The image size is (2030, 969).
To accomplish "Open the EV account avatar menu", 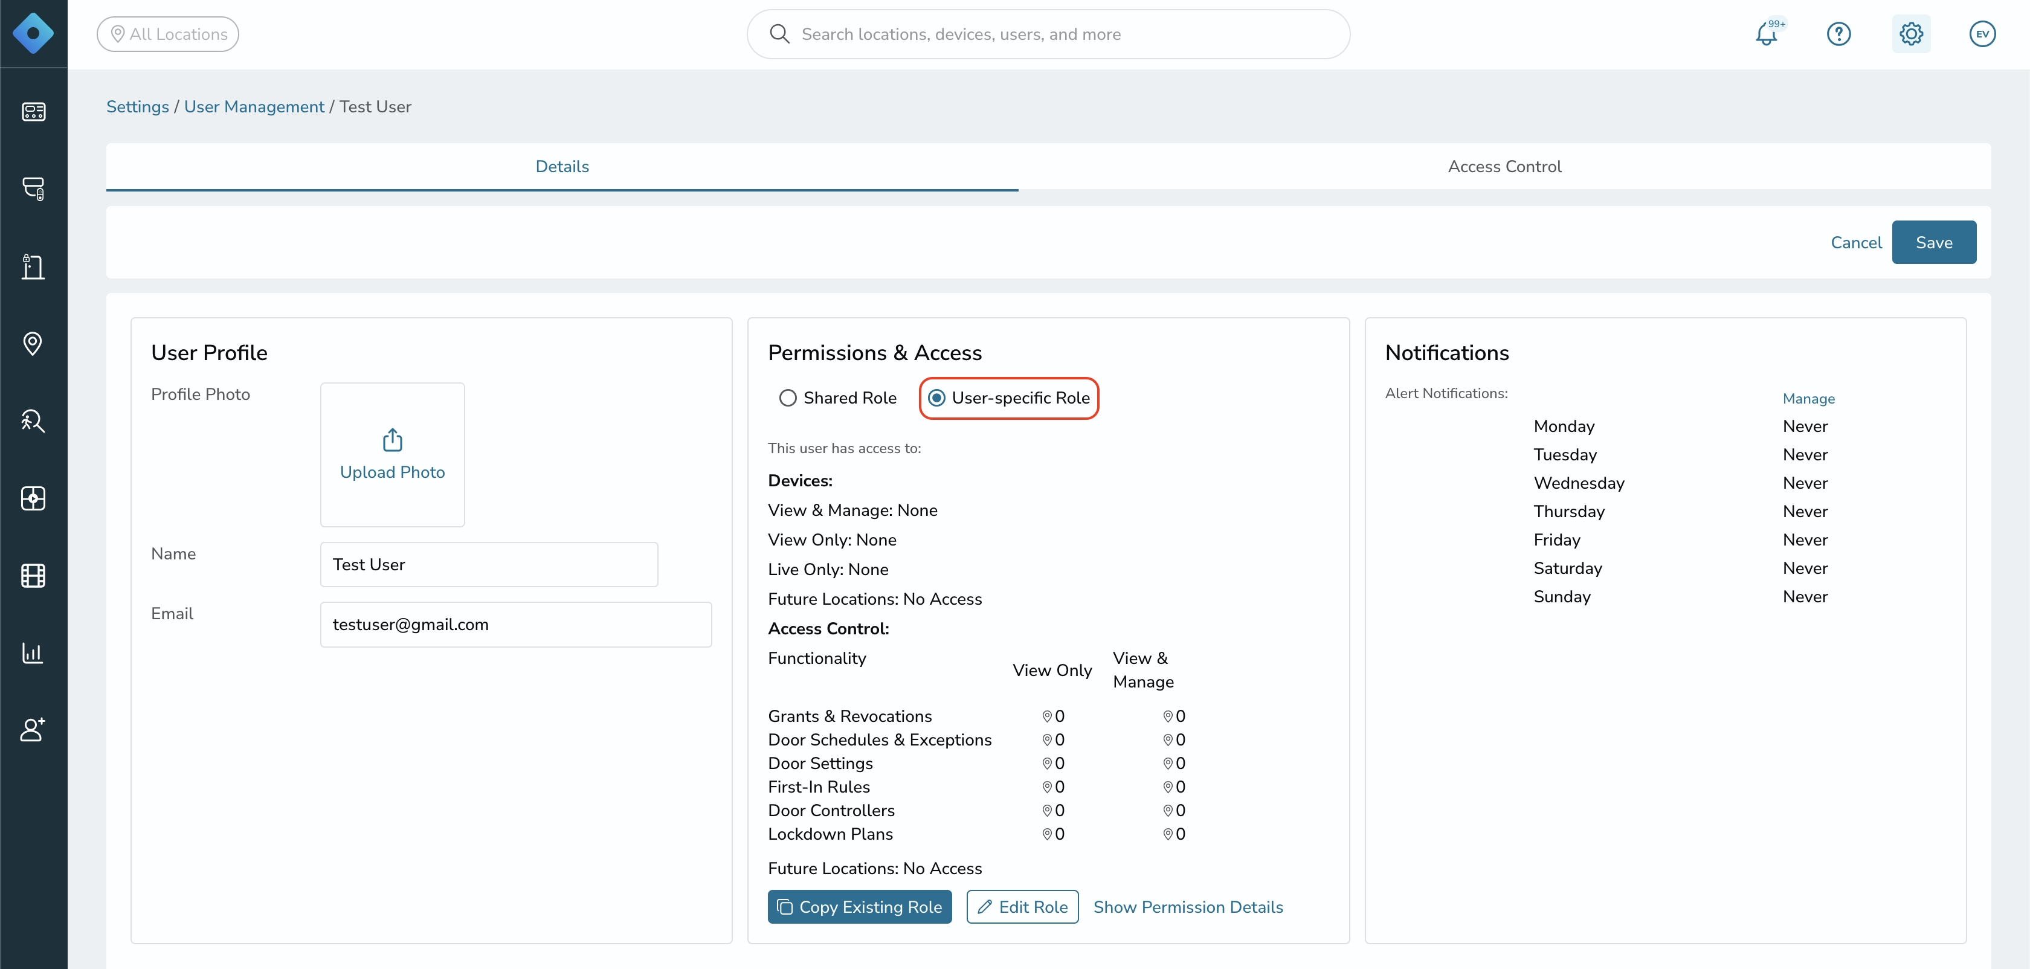I will point(1982,34).
